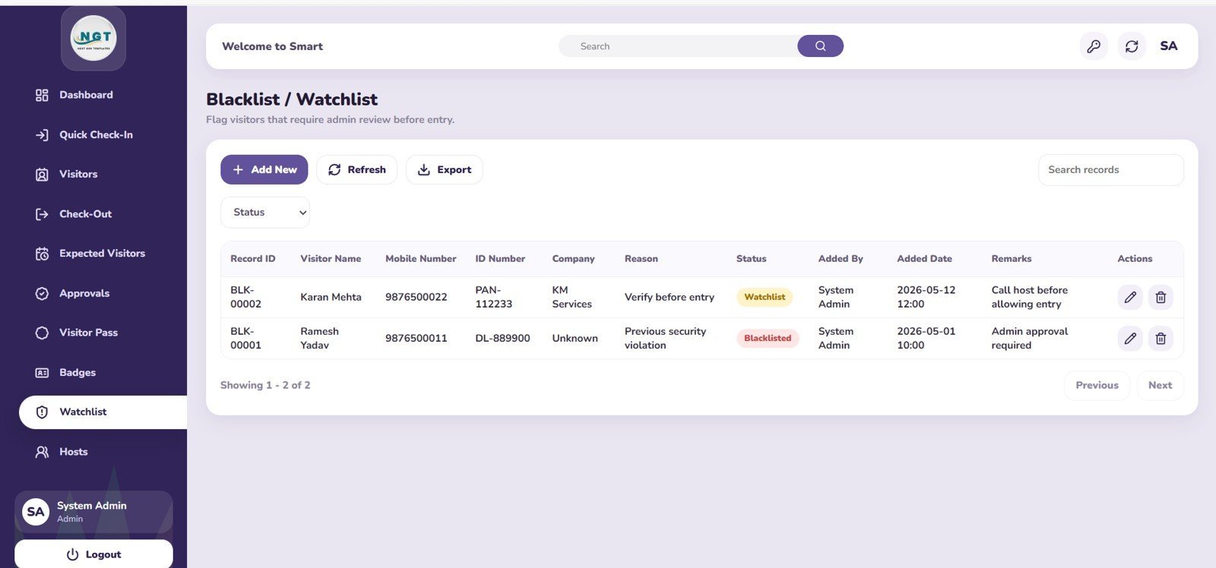This screenshot has width=1216, height=568.
Task: Click the Company column header
Action: [573, 259]
